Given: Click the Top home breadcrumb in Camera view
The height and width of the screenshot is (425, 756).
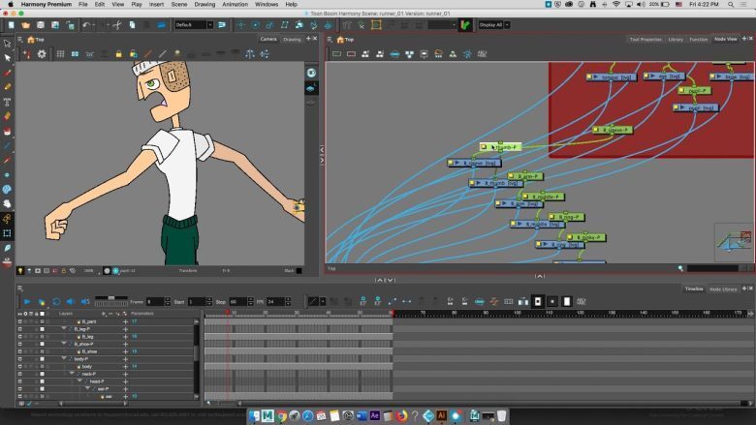Looking at the screenshot, I should pos(36,40).
